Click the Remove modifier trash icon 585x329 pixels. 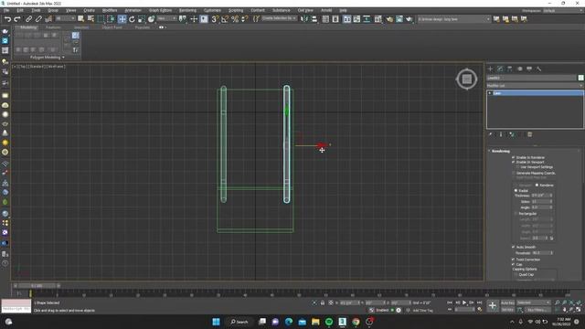click(530, 134)
